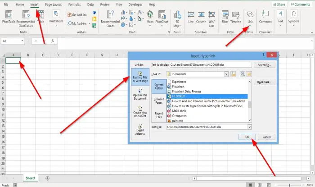Viewport: 315px width, 187px height.
Task: Select cell A1 in the worksheet
Action: 13,60
